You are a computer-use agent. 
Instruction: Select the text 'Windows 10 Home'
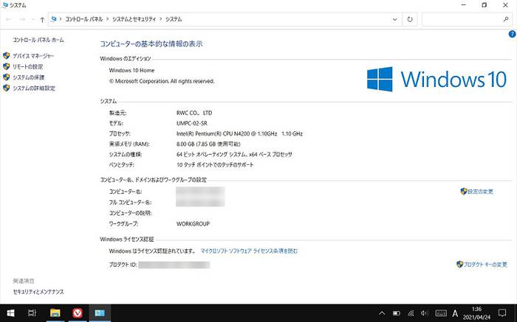click(131, 71)
